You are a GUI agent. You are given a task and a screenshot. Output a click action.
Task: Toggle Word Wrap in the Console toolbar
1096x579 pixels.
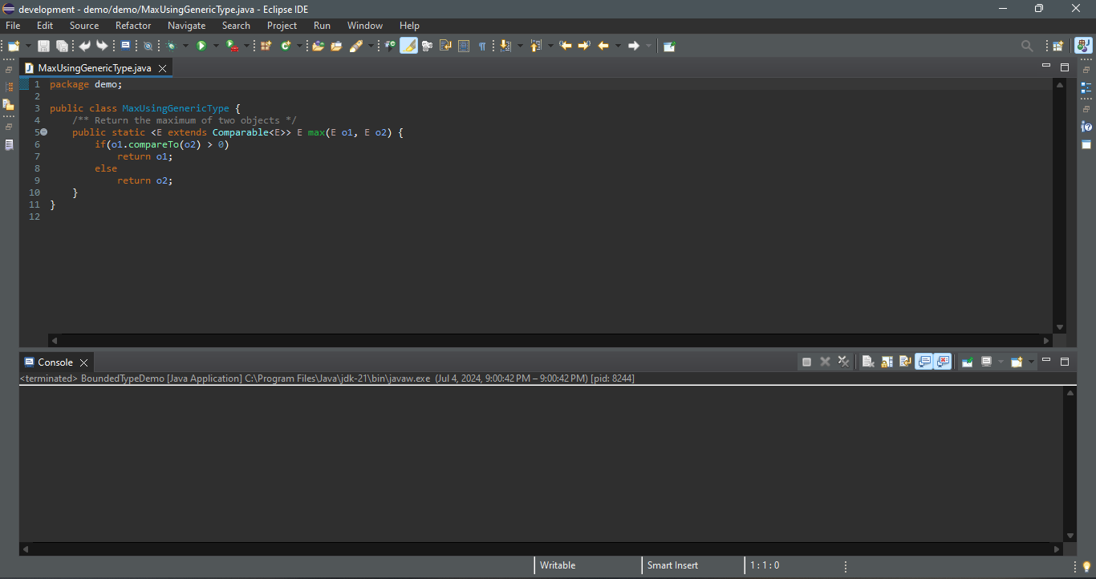click(x=905, y=362)
